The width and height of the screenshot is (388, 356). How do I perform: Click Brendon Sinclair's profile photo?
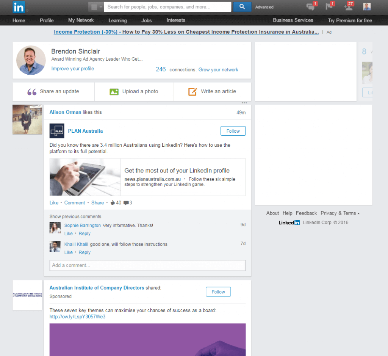tap(31, 60)
